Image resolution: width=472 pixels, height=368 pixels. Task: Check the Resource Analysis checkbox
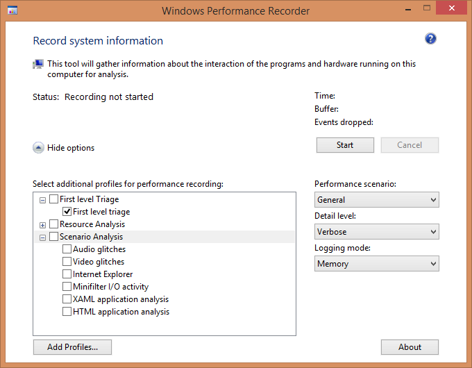pyautogui.click(x=53, y=224)
